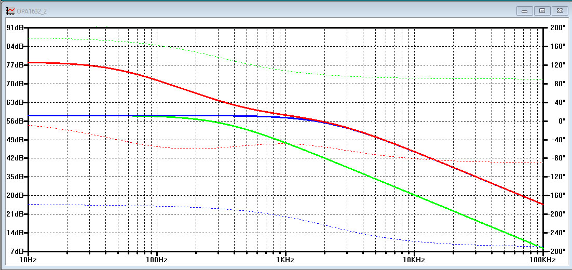Click the -160° phase axis label
572x270 pixels.
point(556,195)
